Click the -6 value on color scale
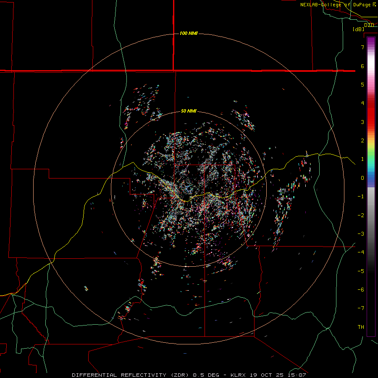The image size is (378, 378). pos(361,290)
